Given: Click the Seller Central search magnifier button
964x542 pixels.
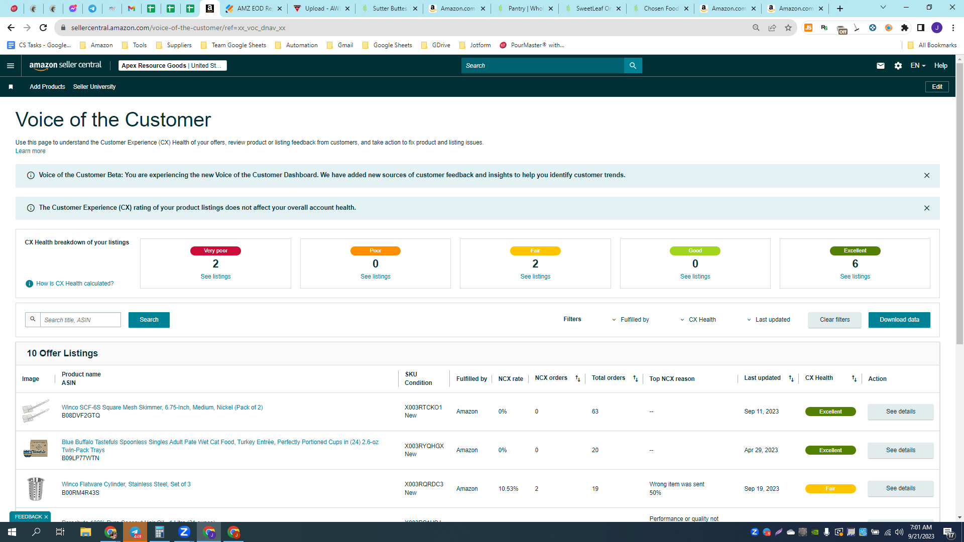Looking at the screenshot, I should (x=633, y=66).
